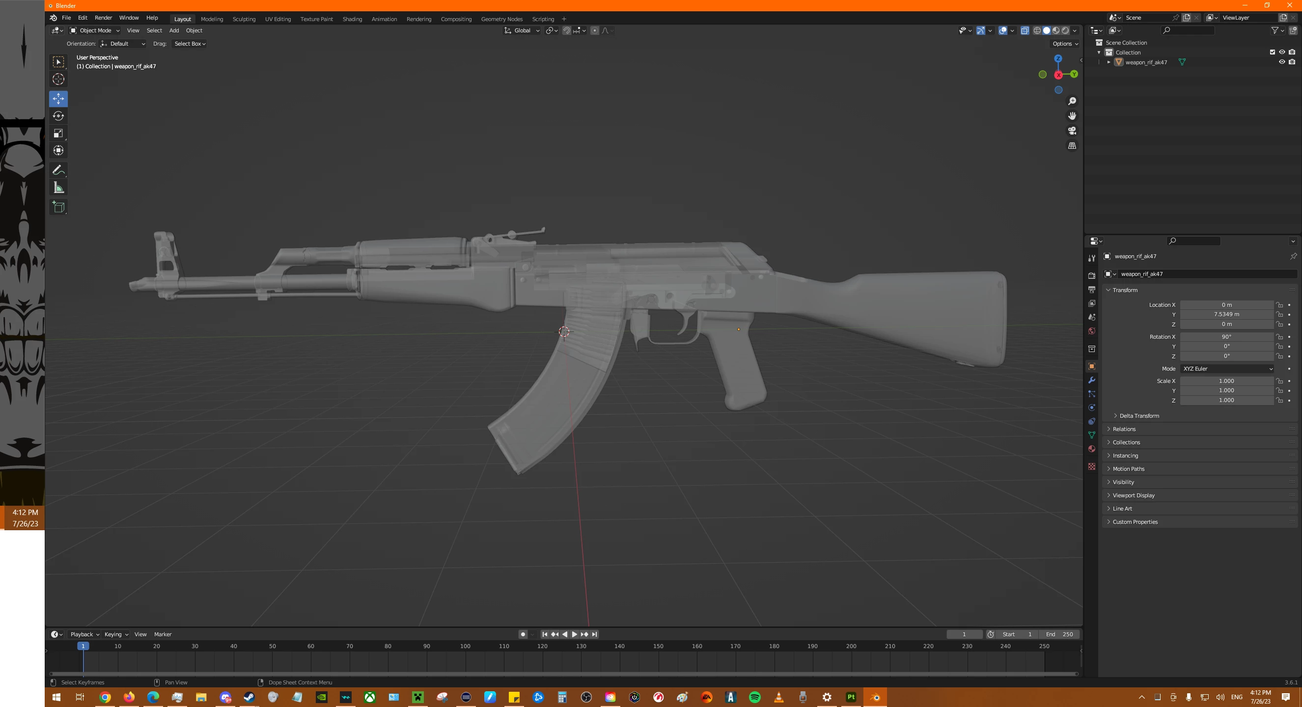1302x707 pixels.
Task: Select the Scale tool
Action: pyautogui.click(x=58, y=133)
